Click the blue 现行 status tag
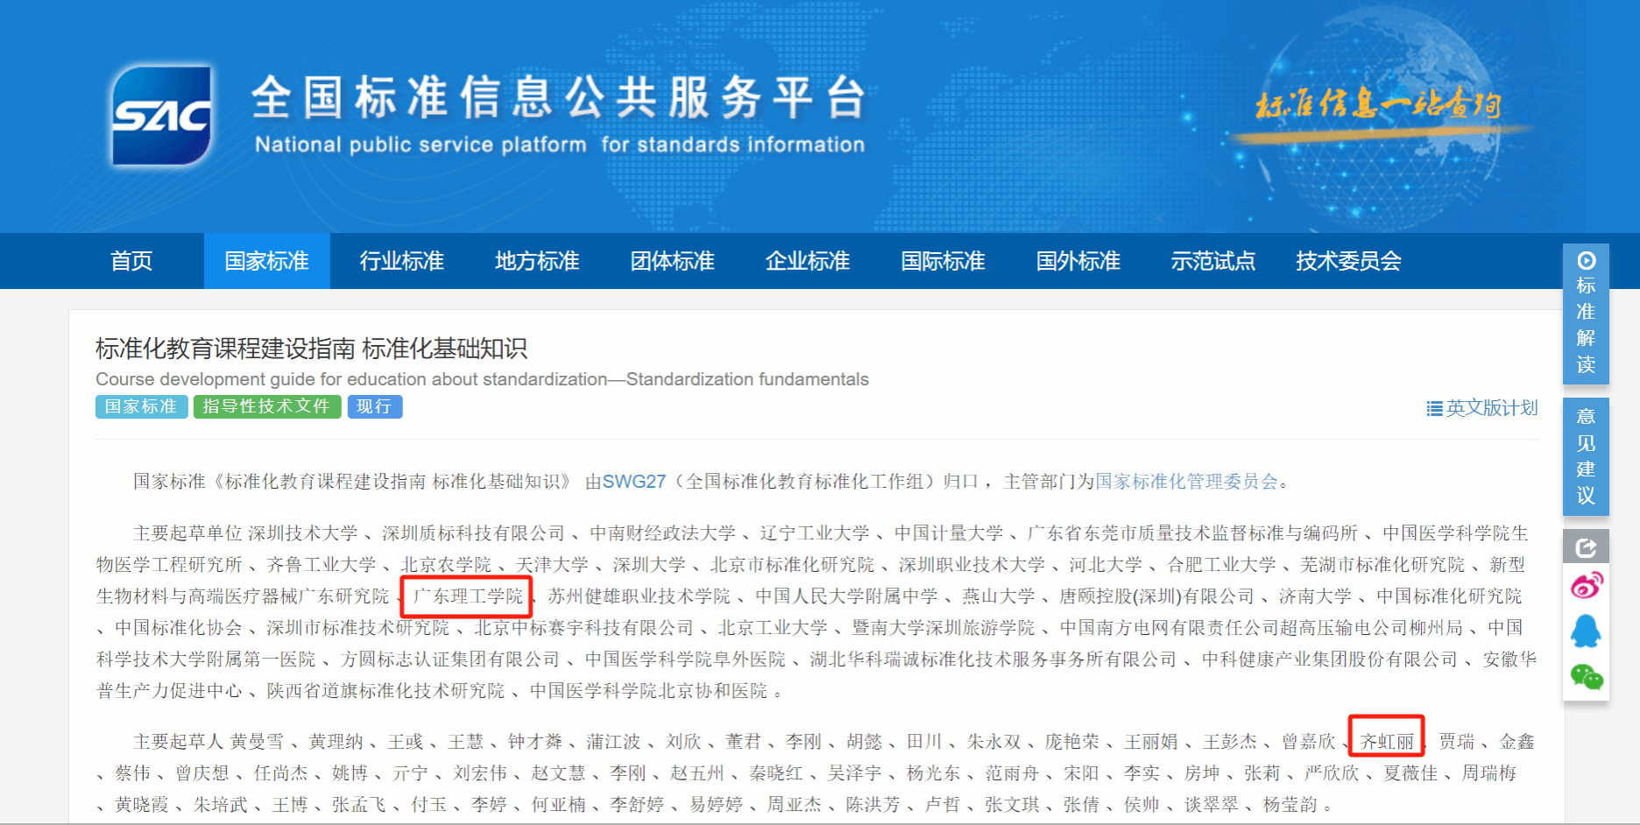This screenshot has width=1640, height=825. [374, 406]
